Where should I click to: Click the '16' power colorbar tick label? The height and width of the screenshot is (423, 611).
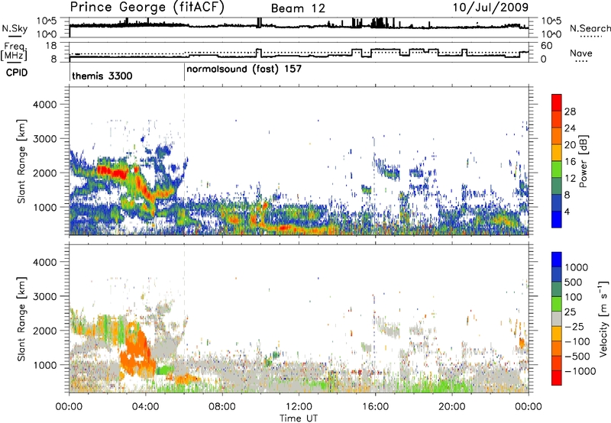pos(570,162)
